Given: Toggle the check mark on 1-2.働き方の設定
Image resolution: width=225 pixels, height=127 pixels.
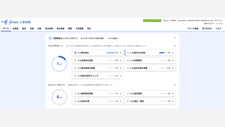Looking at the screenshot, I should [x=128, y=53].
